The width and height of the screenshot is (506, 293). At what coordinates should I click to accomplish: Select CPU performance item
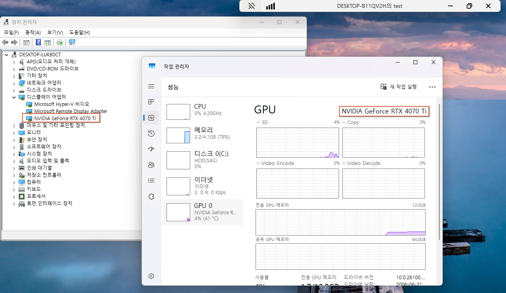[x=203, y=112]
